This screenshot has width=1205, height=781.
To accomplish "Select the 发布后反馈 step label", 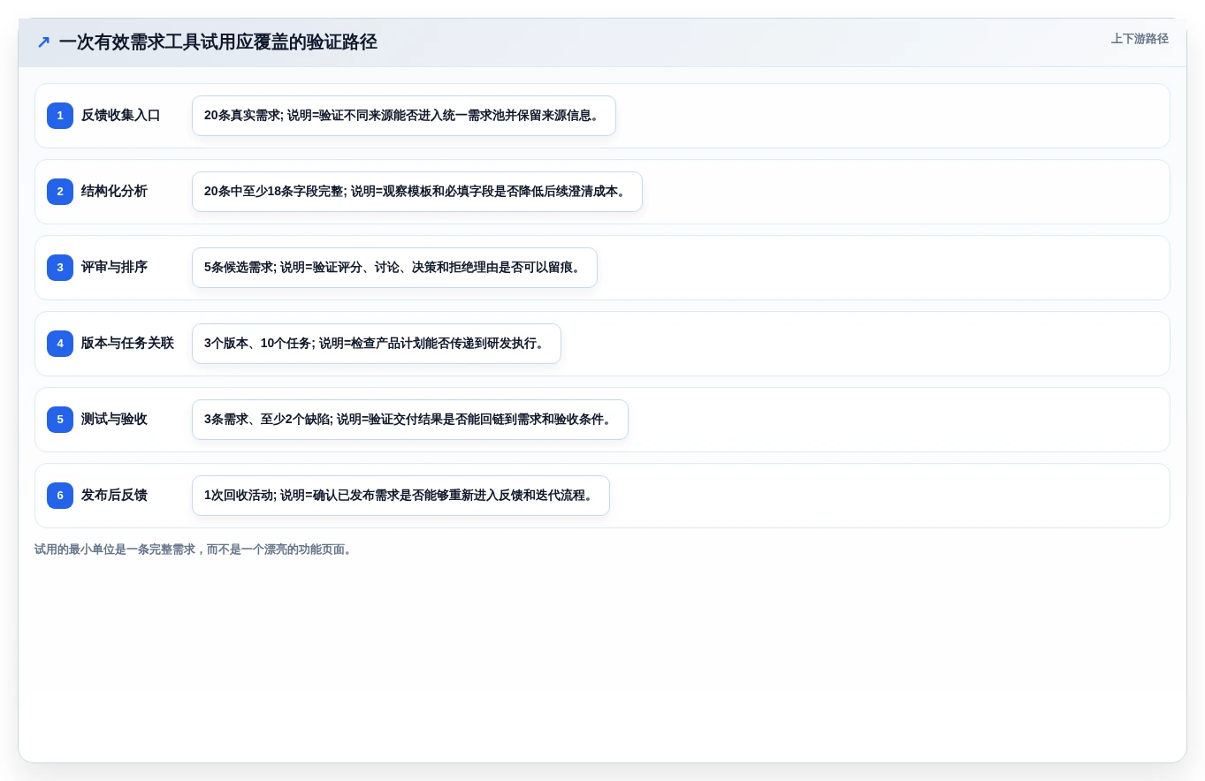I will (x=114, y=496).
